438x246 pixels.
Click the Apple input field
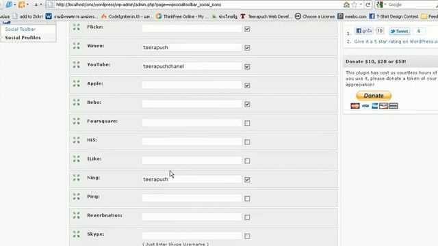[x=192, y=85]
